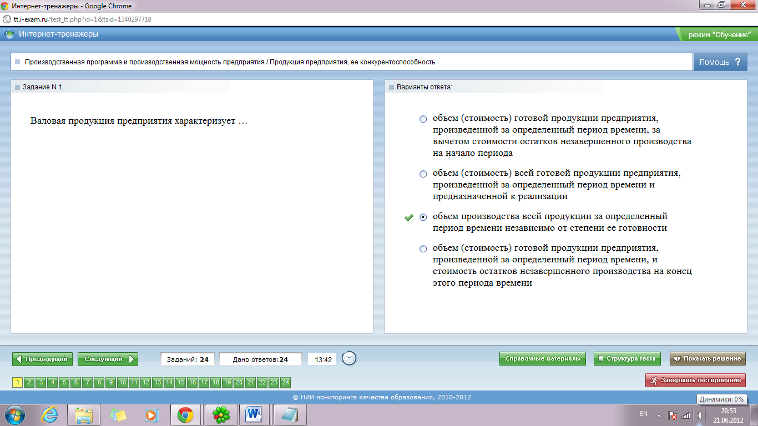Go to the next question with Следующий
This screenshot has height=426, width=758.
pos(108,359)
